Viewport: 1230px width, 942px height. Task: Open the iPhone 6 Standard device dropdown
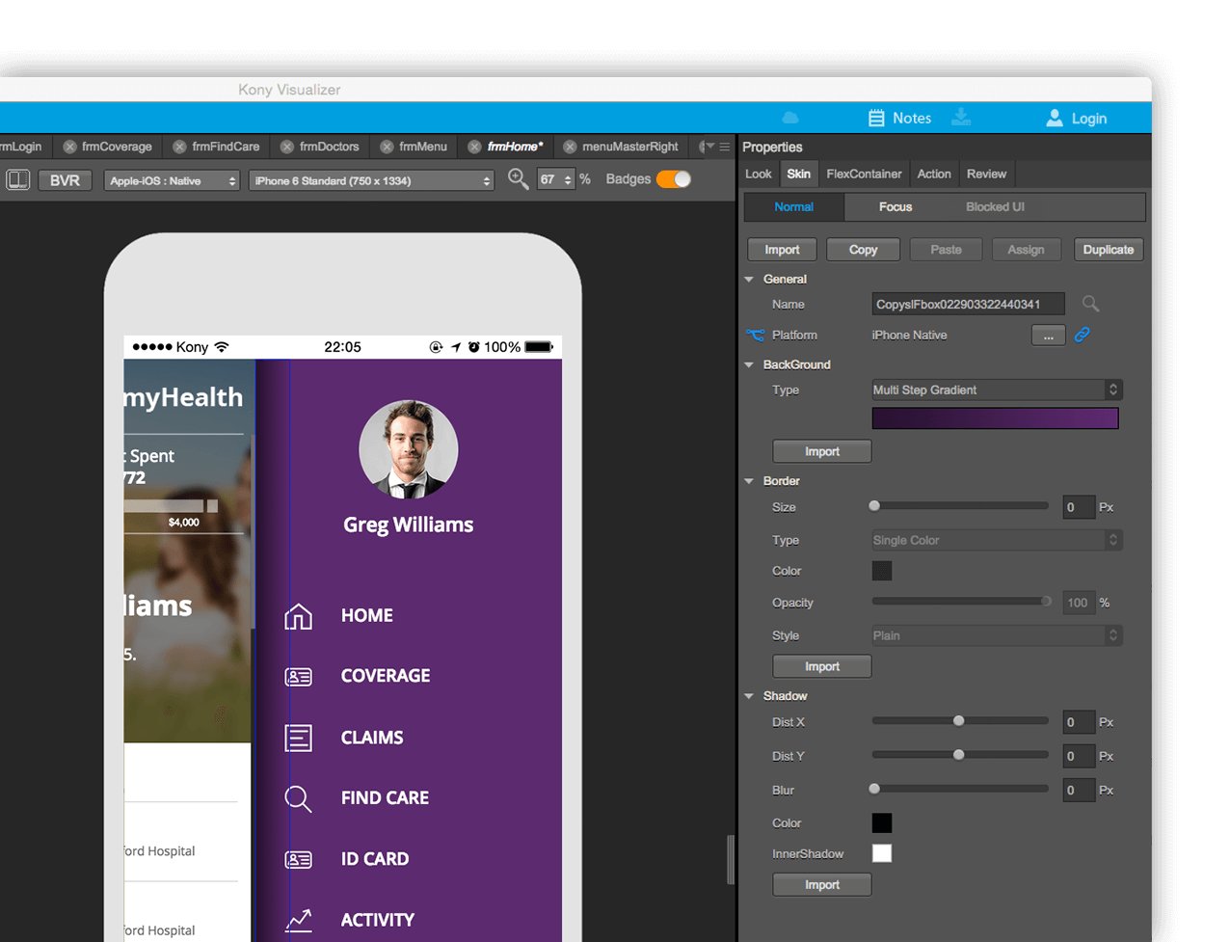(x=371, y=180)
